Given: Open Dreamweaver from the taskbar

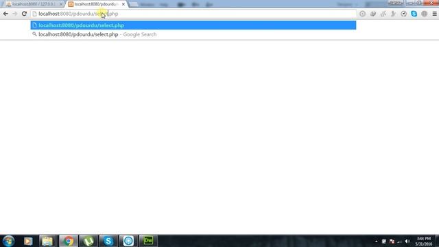Looking at the screenshot, I should pos(148,241).
